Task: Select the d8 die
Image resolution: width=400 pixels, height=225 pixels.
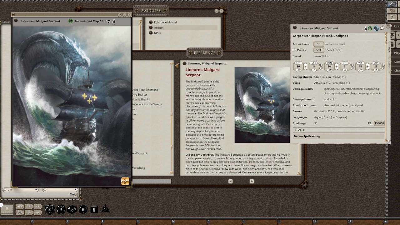Action: (x=83, y=209)
